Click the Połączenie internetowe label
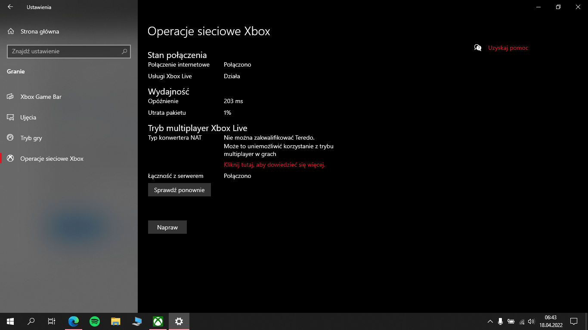The width and height of the screenshot is (588, 330). click(x=179, y=64)
